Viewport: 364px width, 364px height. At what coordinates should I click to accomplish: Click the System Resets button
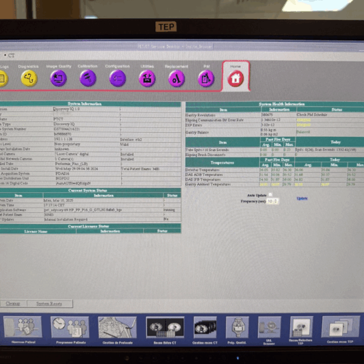click(49, 303)
